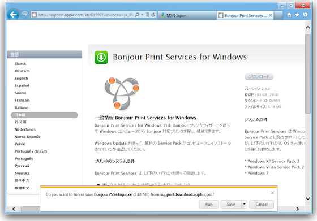This screenshot has width=317, height=221.
Task: Minimize the Internet Explorer window
Action: pos(282,6)
